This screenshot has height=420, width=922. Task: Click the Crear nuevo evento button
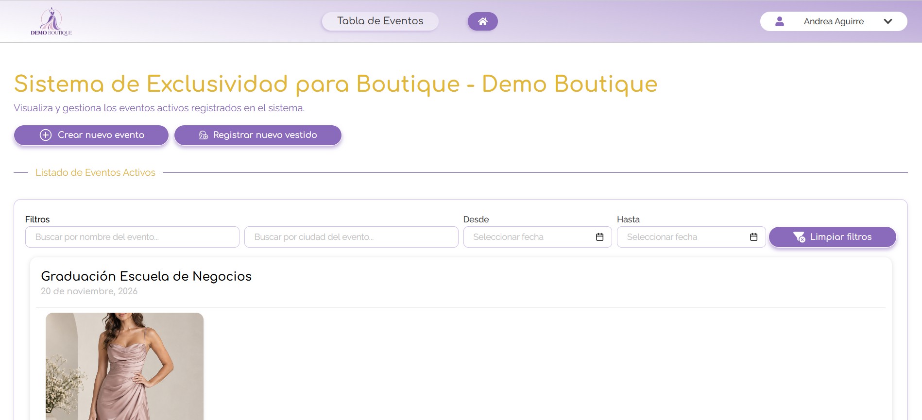[91, 135]
